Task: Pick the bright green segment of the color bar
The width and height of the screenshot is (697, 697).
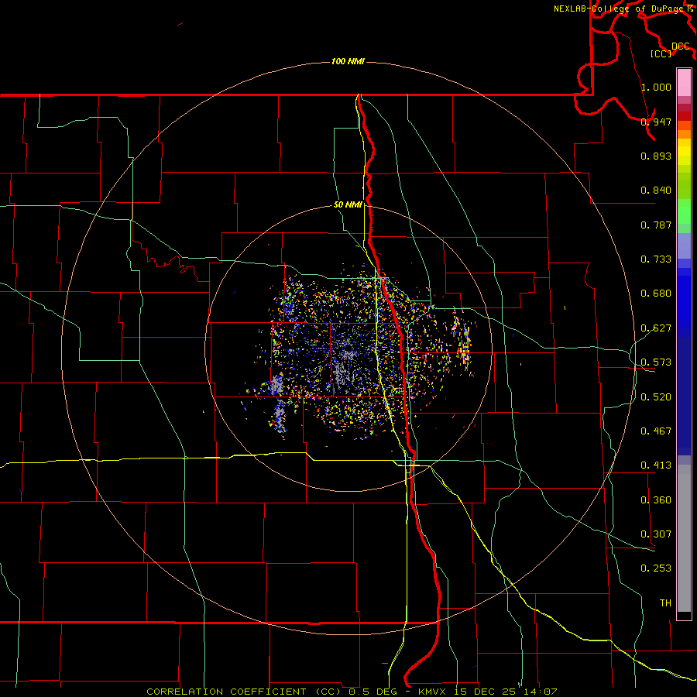Action: click(684, 211)
